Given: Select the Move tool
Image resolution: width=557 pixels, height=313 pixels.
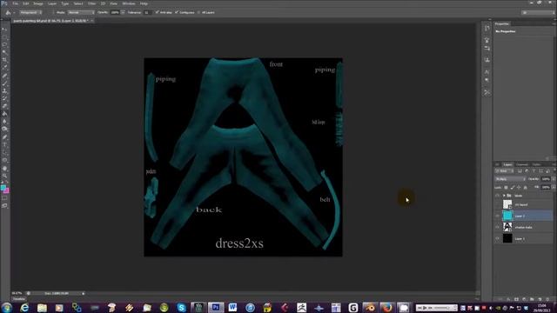Looking at the screenshot, I should (4, 30).
